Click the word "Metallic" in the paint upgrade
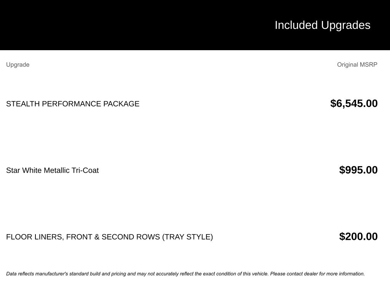Screen dimensions: 390x292 (56, 170)
